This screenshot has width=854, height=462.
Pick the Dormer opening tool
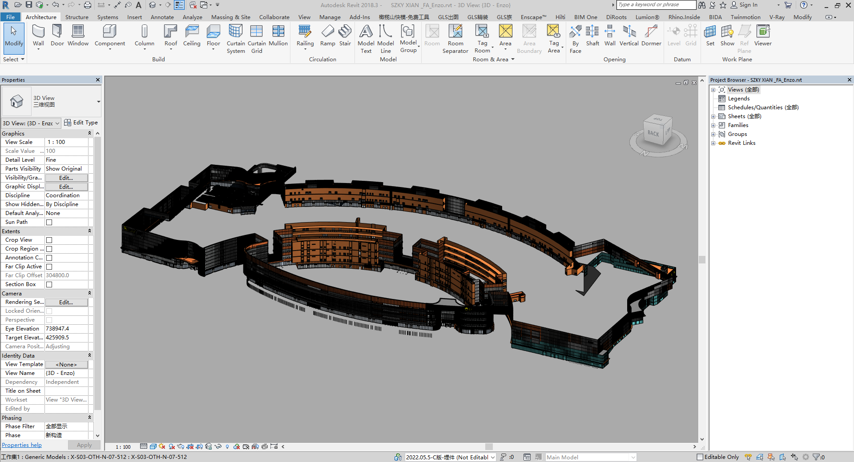pyautogui.click(x=651, y=36)
